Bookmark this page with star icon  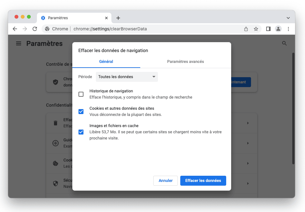[x=256, y=29]
